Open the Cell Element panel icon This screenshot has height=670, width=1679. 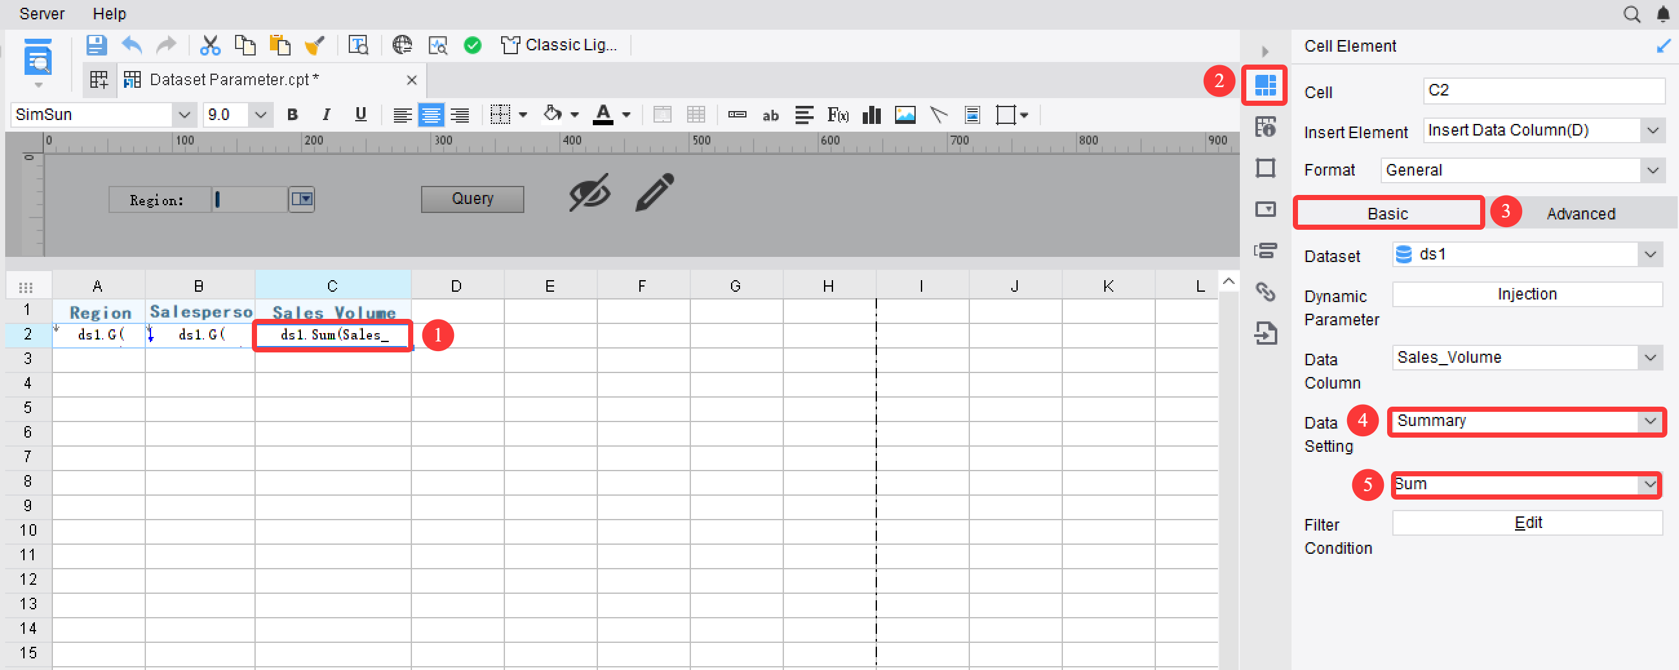pyautogui.click(x=1265, y=85)
